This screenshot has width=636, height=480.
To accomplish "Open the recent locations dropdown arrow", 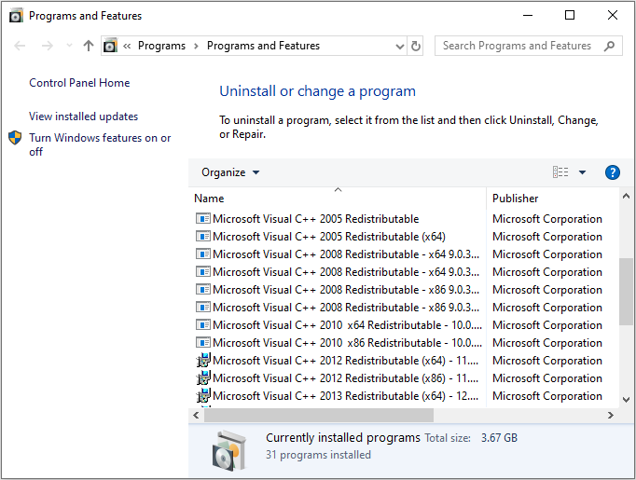I will point(69,46).
